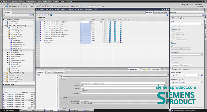
Task: Open Add new device in project tree
Action: tap(13, 22)
